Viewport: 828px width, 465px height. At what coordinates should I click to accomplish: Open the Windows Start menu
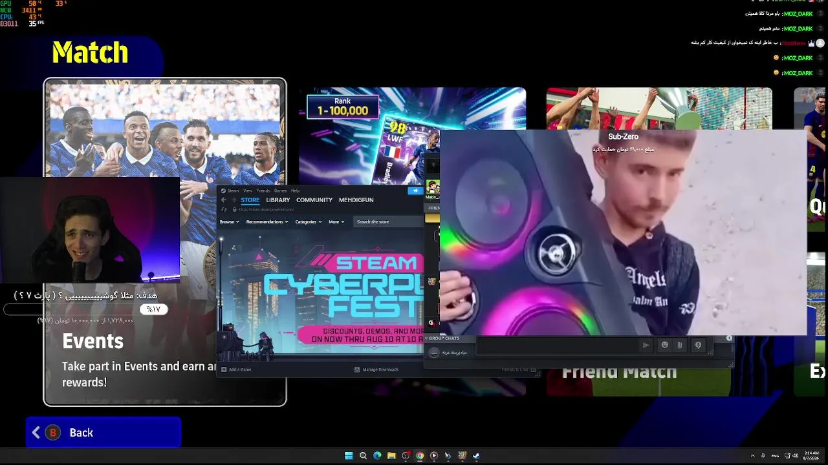coord(349,456)
